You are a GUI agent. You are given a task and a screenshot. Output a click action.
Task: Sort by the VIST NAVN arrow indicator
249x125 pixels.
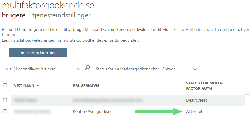click(38, 86)
